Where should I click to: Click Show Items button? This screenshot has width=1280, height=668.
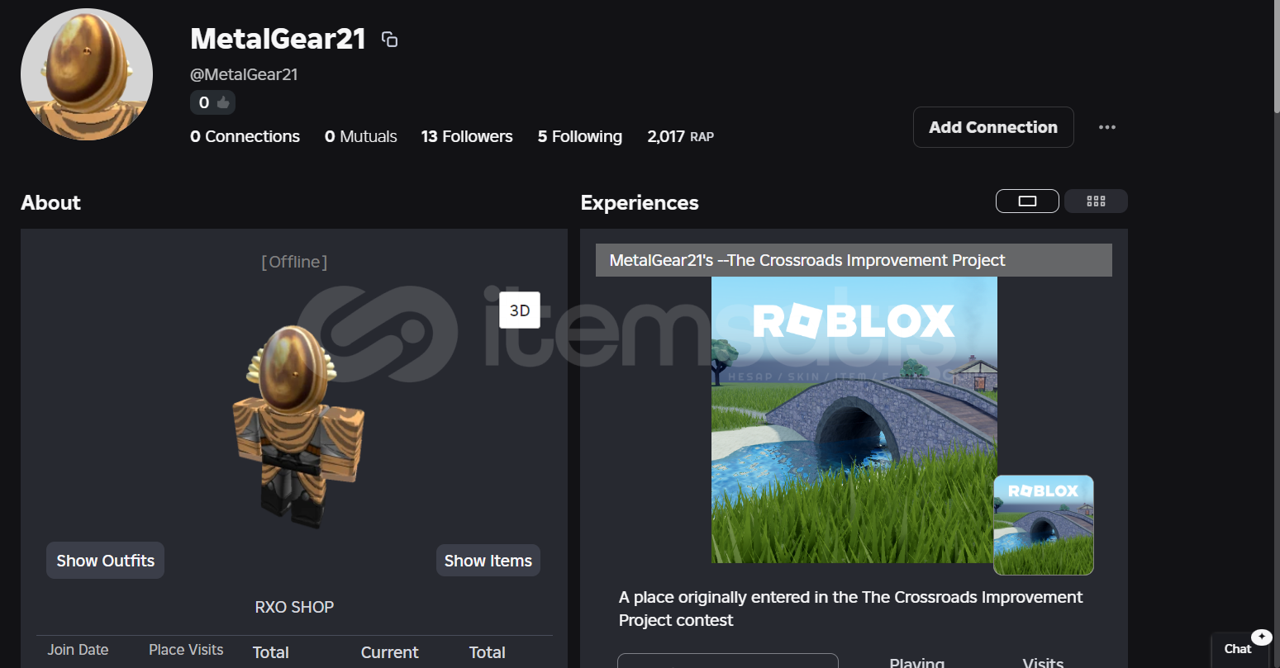tap(488, 561)
